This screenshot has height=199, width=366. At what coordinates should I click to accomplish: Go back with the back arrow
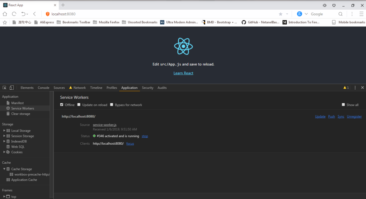(x=34, y=14)
